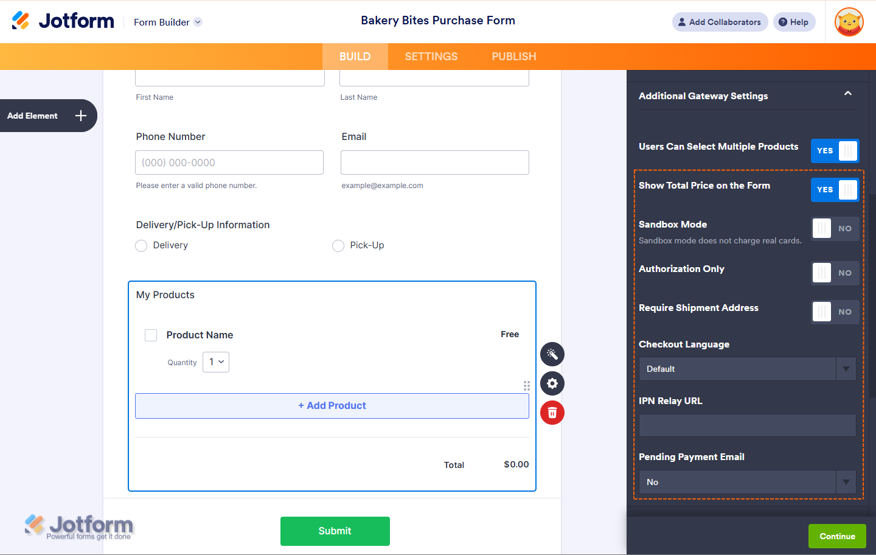
Task: Click the plus icon next to Add Element
Action: pos(81,116)
